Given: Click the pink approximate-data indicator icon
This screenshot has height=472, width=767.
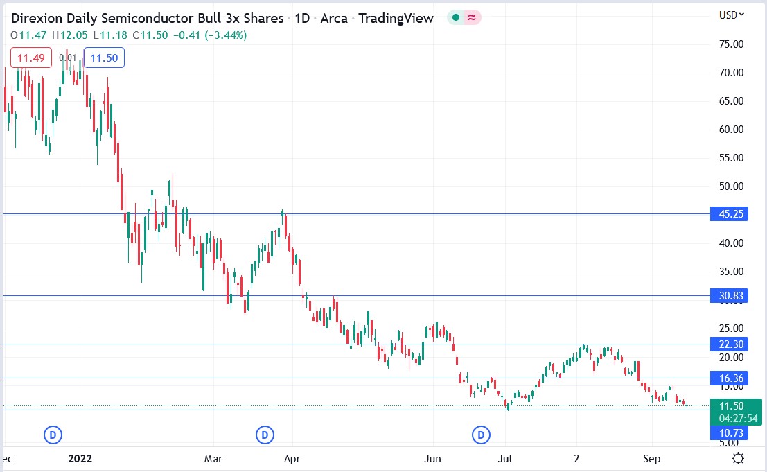Looking at the screenshot, I should [x=472, y=17].
